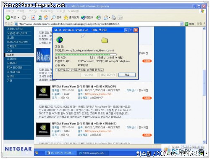Click the orange download button for ForceWare v53.03
210x159 pixels.
[147, 98]
